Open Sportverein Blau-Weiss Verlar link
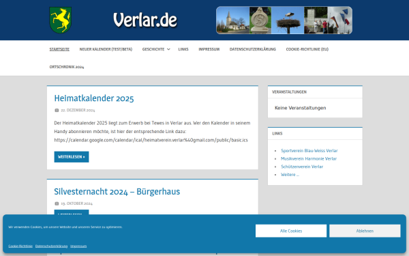Viewport: 409px width, 256px height. [x=309, y=151]
